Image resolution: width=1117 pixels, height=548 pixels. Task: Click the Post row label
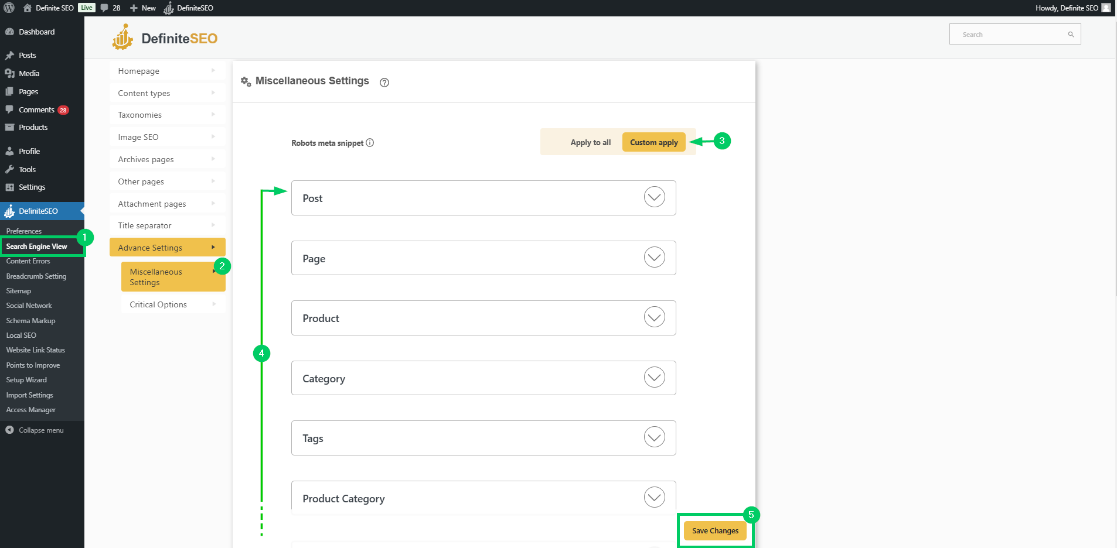click(x=312, y=198)
